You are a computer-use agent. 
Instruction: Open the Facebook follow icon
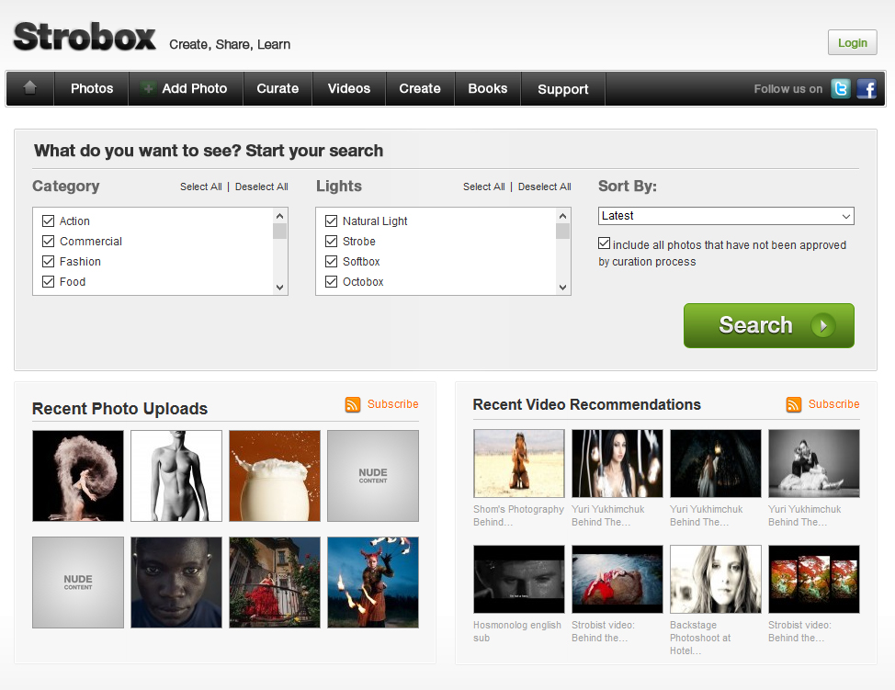click(867, 89)
